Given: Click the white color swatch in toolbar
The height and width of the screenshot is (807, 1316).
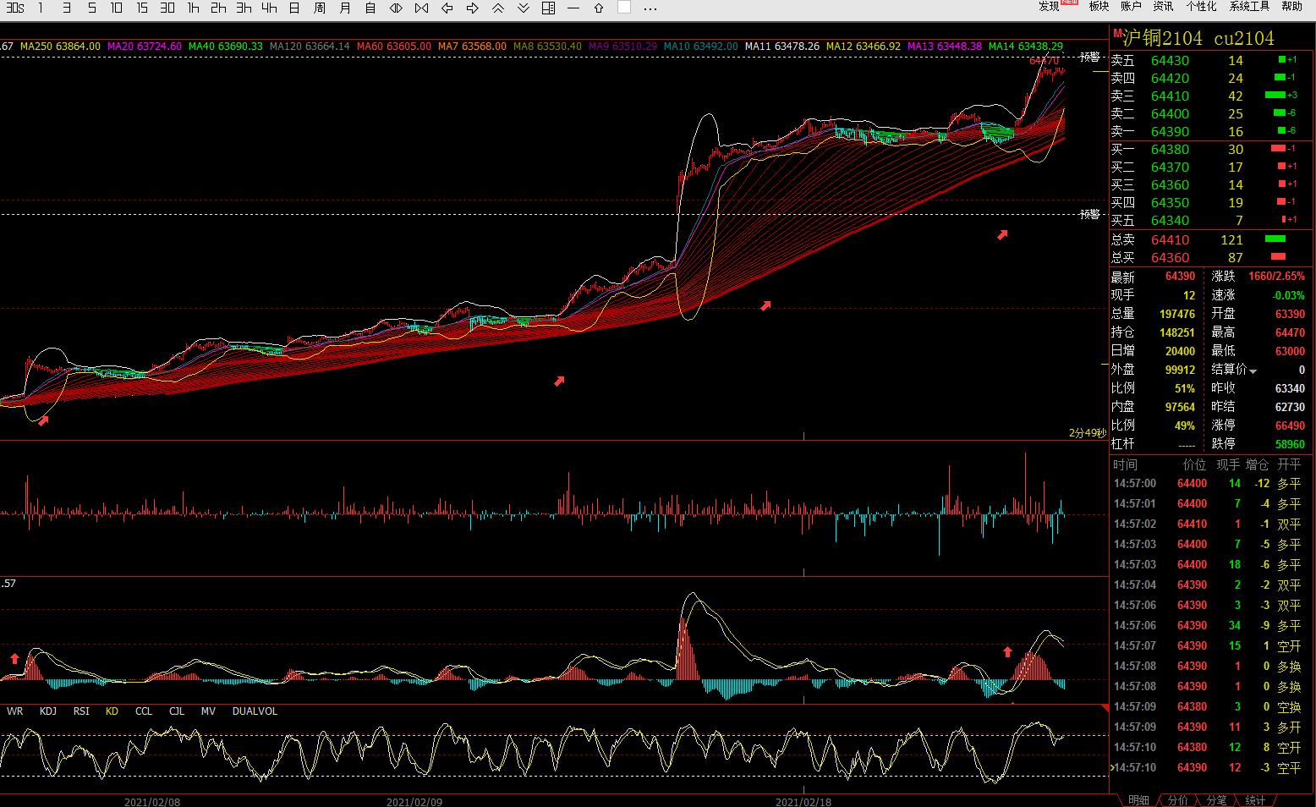Looking at the screenshot, I should (624, 8).
